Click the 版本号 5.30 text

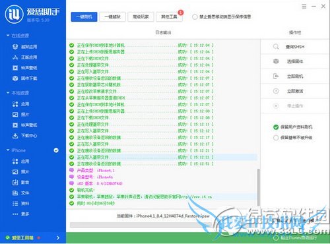tap(38, 20)
